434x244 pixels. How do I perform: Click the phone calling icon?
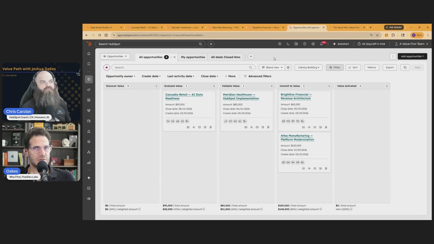(288, 44)
